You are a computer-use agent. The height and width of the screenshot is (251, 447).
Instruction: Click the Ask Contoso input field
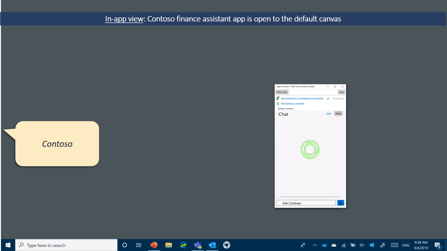click(306, 203)
